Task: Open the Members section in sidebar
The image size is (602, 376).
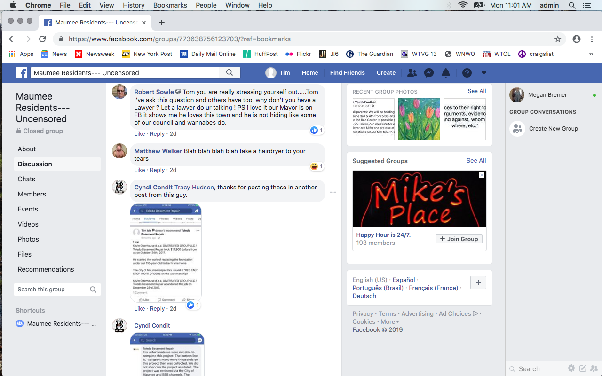Action: tap(32, 194)
